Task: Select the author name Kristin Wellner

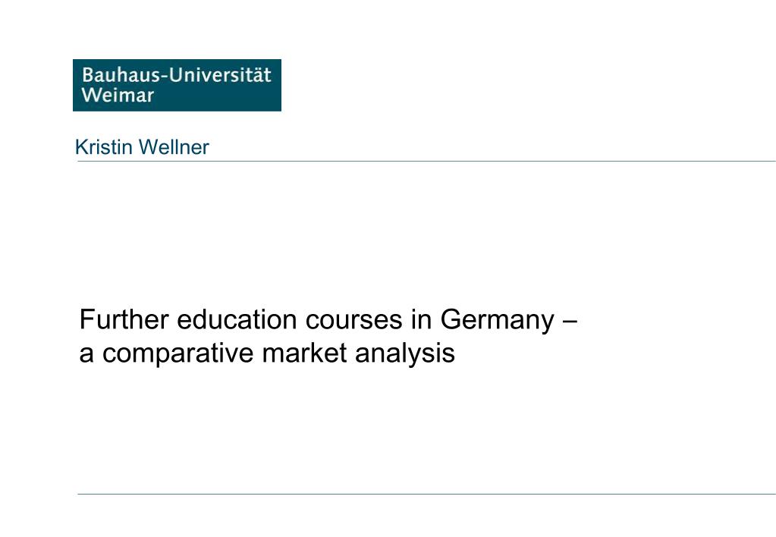Action: [x=142, y=147]
